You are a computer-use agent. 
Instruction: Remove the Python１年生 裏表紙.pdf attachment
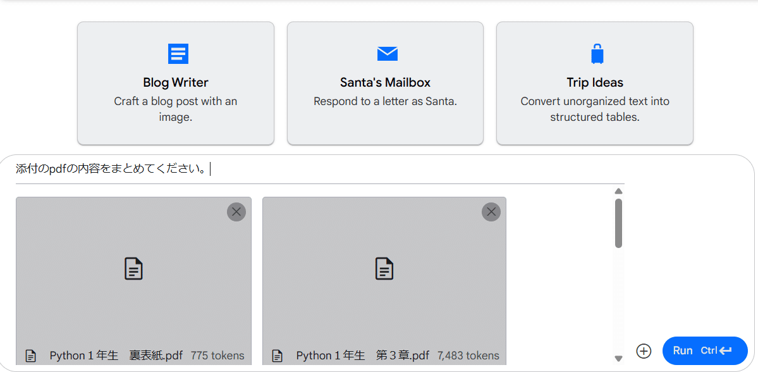(236, 212)
